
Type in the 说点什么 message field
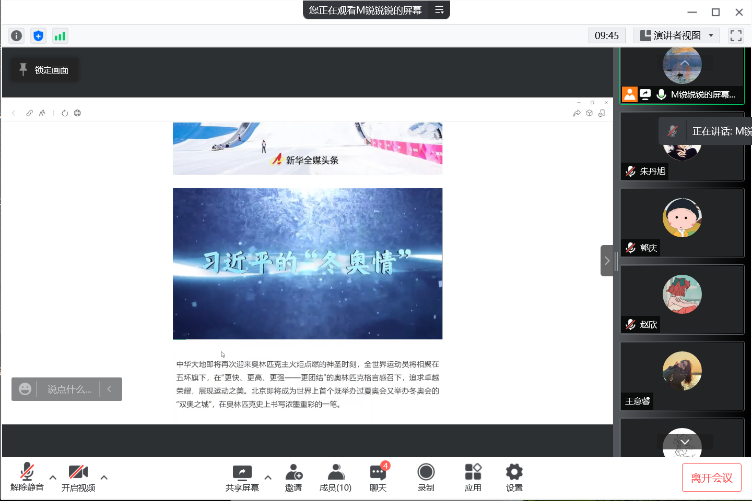tap(69, 389)
